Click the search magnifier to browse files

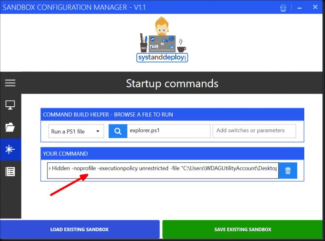point(118,131)
